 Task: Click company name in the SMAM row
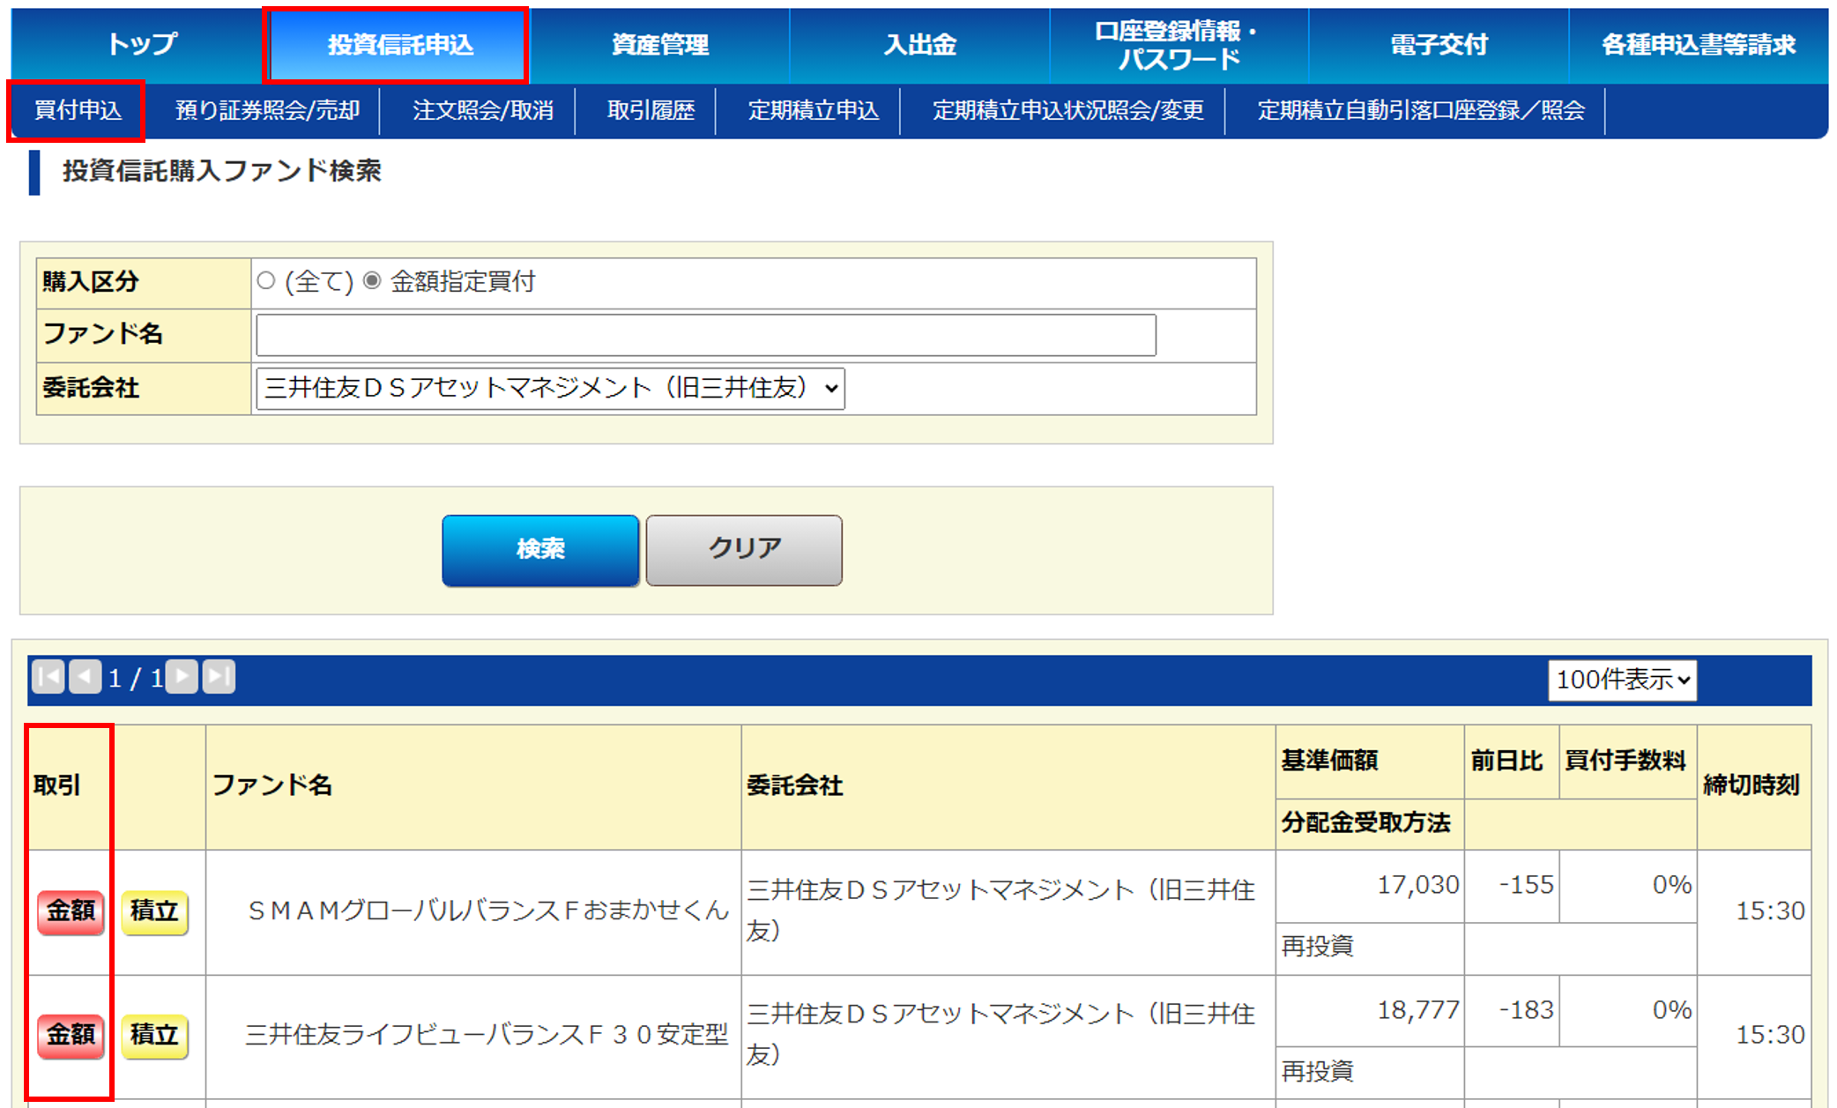[x=1000, y=911]
